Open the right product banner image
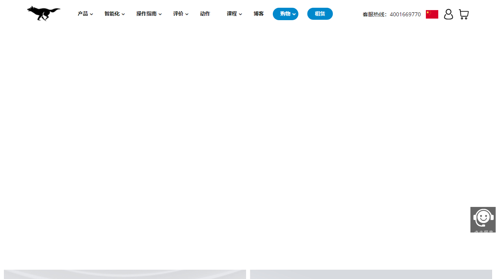496x279 pixels. click(x=371, y=274)
